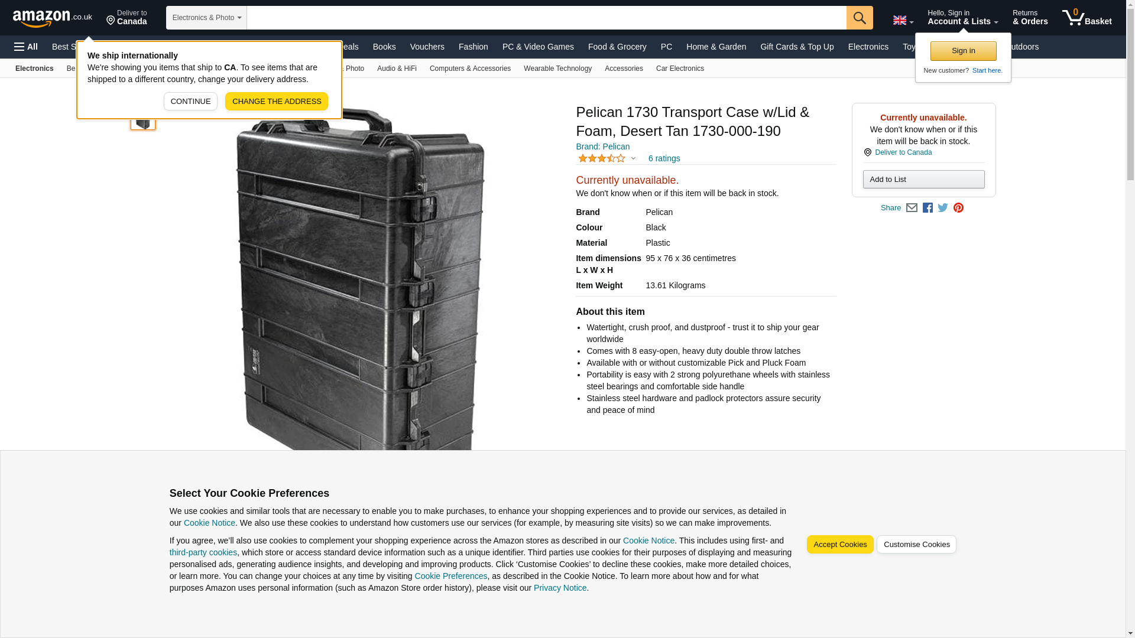This screenshot has height=638, width=1135.
Task: Expand the star ratings breakdown arrow
Action: [633, 158]
